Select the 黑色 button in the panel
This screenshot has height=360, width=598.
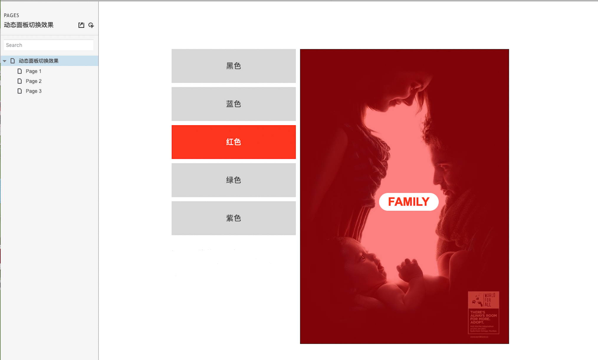pyautogui.click(x=233, y=66)
